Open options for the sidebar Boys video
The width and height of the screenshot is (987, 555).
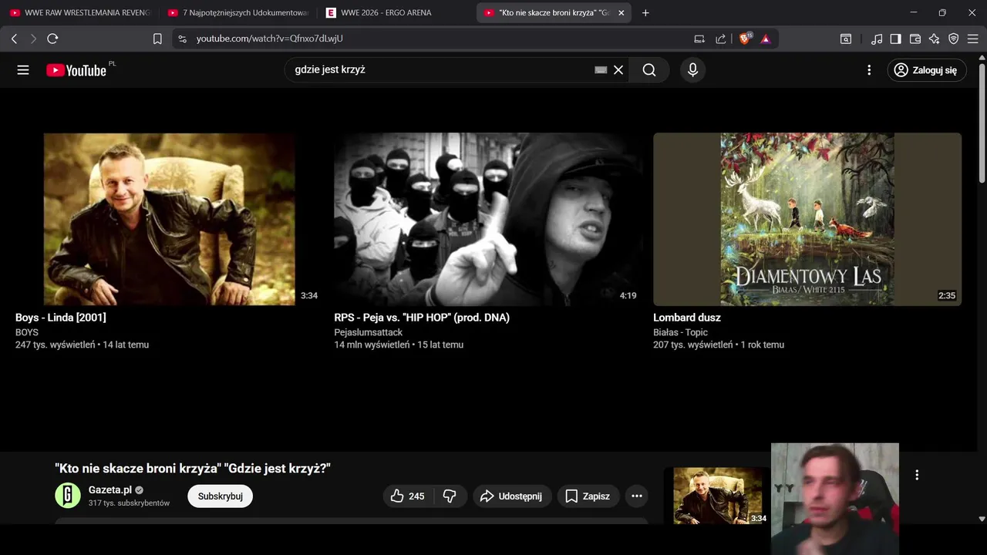coord(917,475)
